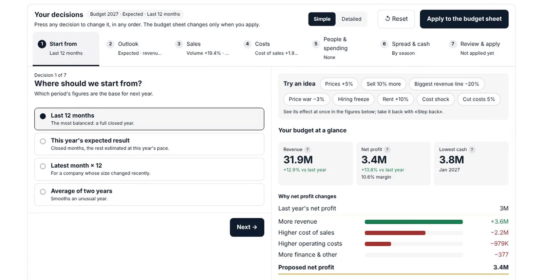The height and width of the screenshot is (280, 543).
Task: Click the step 4 number badge for Costs
Action: tap(247, 44)
